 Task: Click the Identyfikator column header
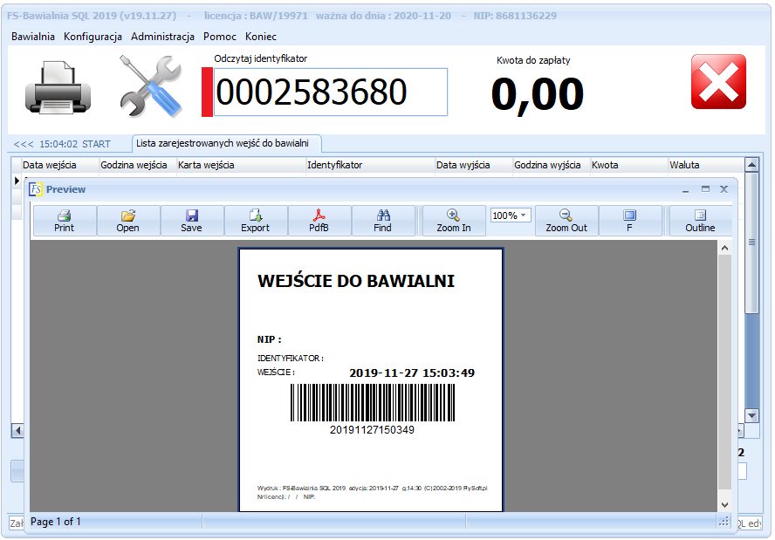(x=370, y=165)
